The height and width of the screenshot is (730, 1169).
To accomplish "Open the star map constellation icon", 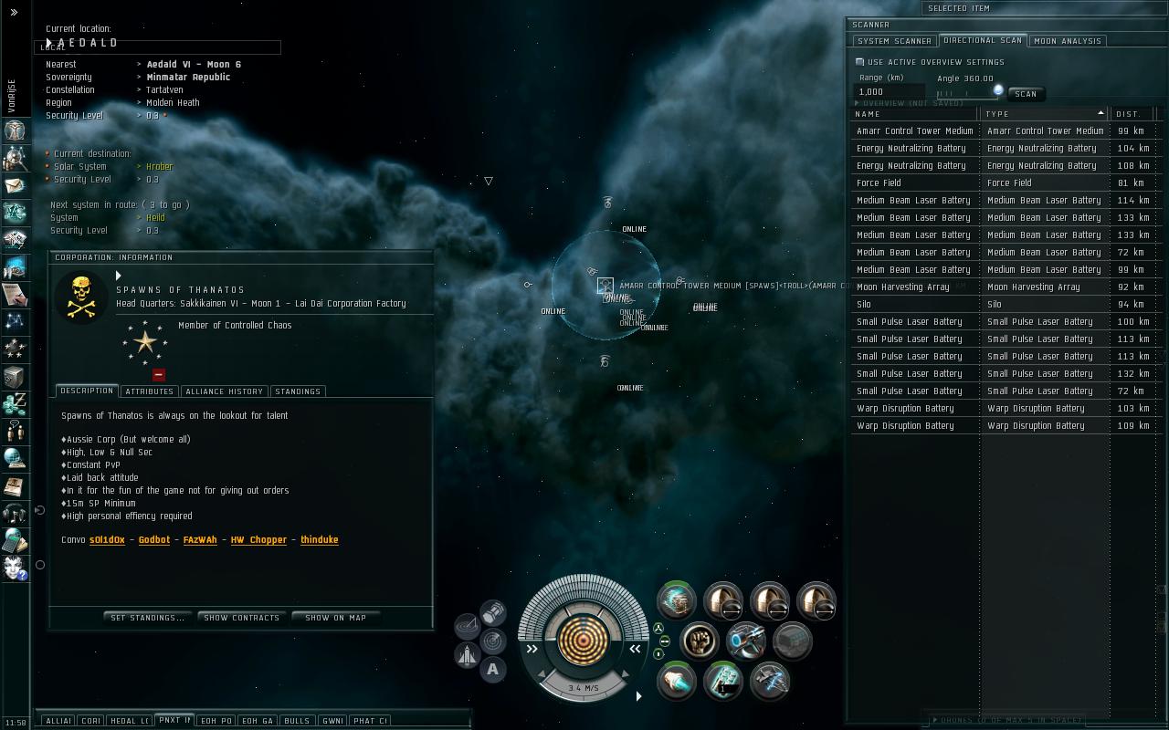I will pyautogui.click(x=15, y=321).
